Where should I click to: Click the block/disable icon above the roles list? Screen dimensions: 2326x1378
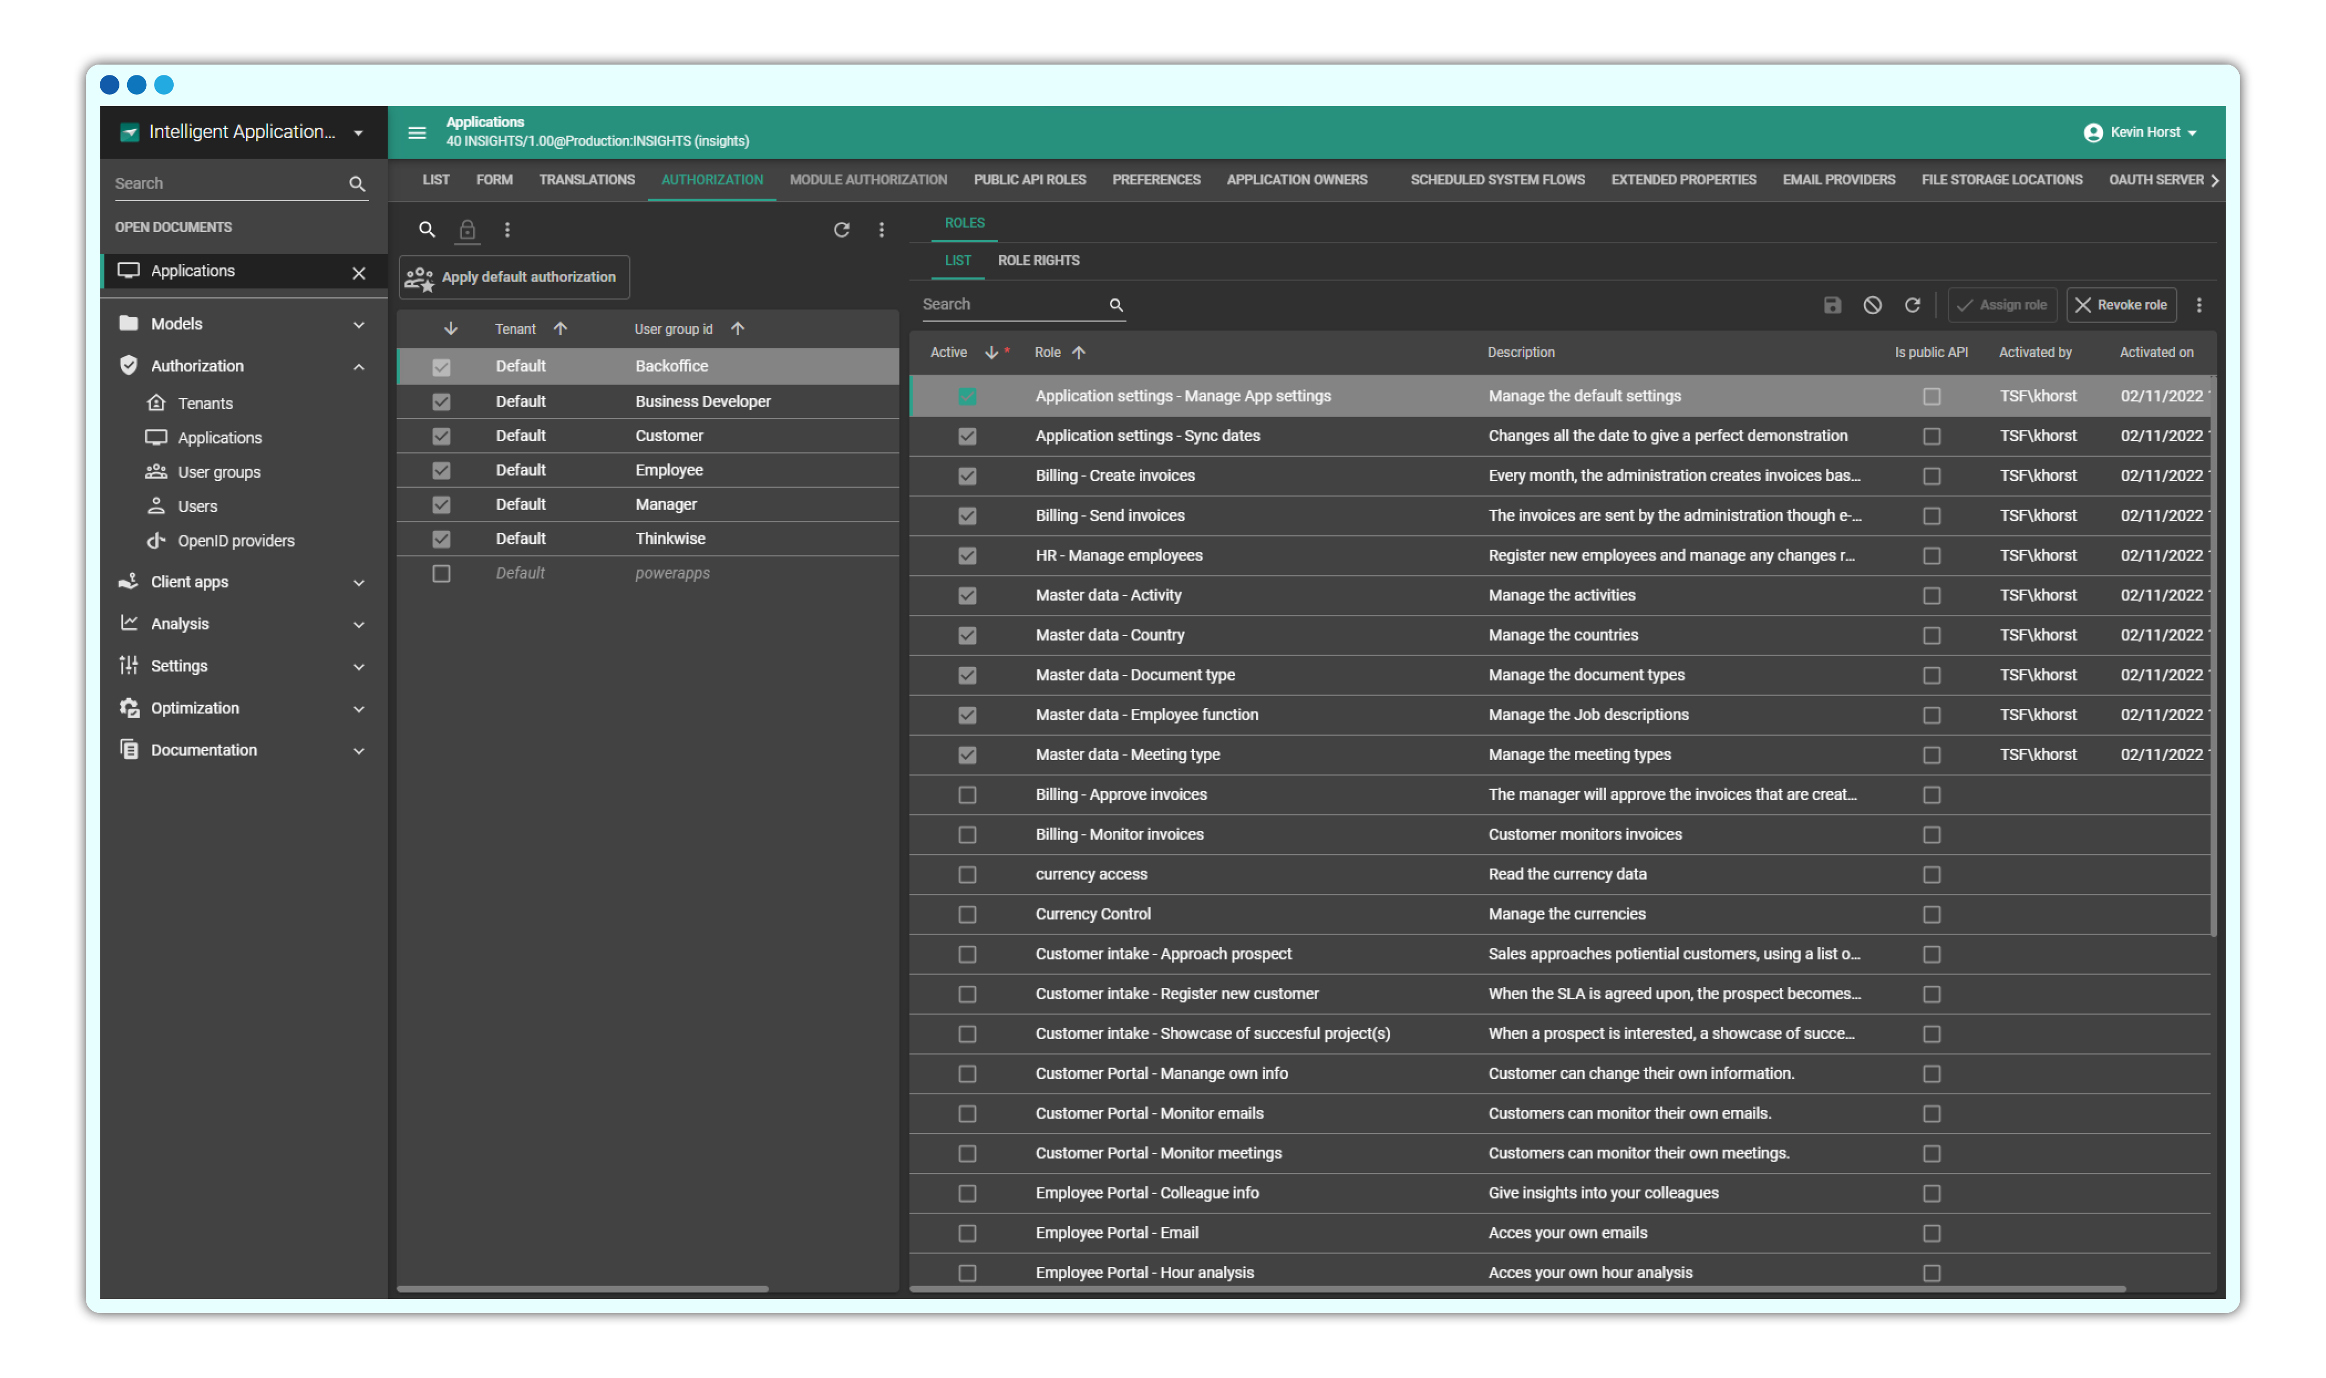[x=1873, y=304]
